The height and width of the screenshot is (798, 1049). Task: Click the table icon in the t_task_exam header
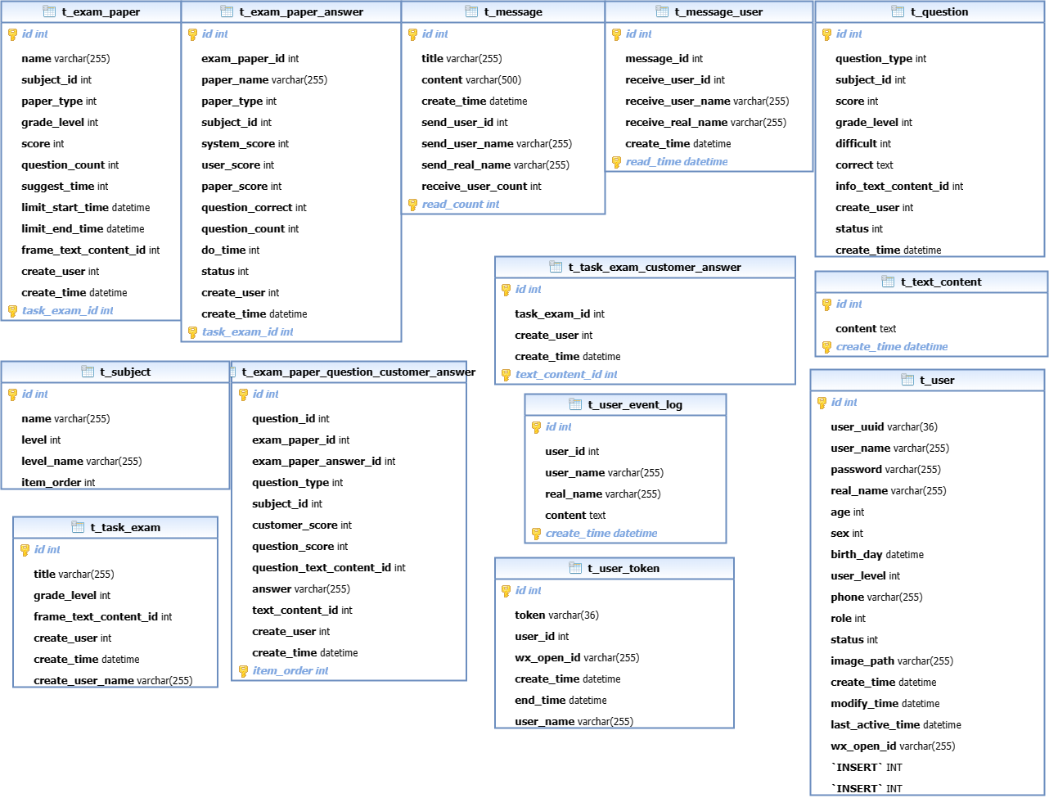coord(78,527)
